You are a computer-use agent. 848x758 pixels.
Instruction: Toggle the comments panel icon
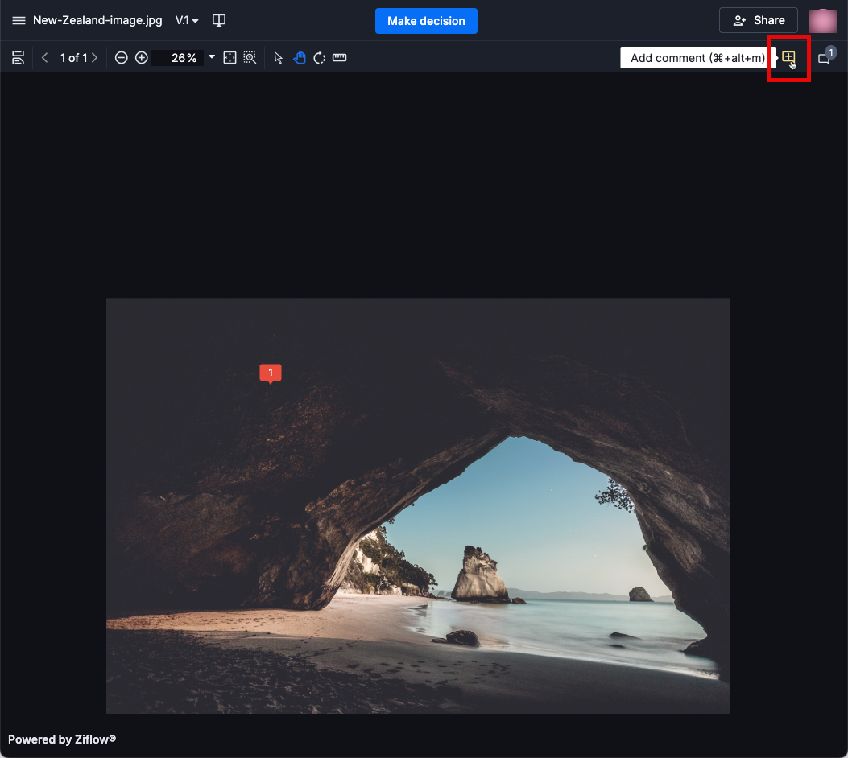[824, 59]
